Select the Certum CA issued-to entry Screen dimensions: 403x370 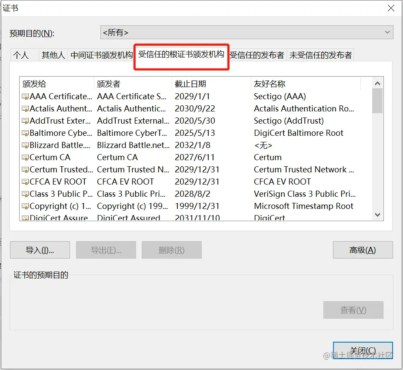click(x=50, y=157)
